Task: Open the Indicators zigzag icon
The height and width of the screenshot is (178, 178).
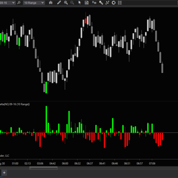Action: pyautogui.click(x=107, y=3)
